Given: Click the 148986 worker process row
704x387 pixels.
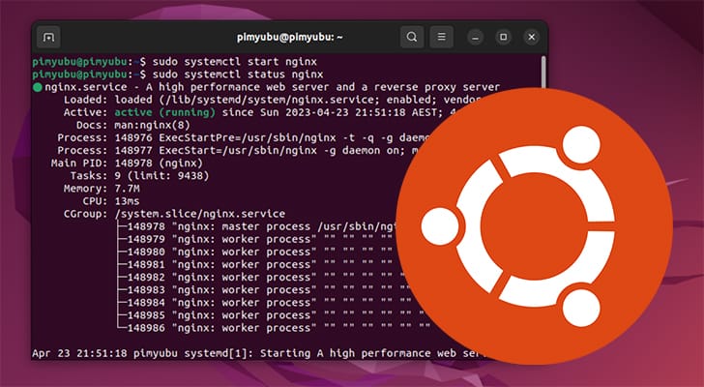Looking at the screenshot, I should click(x=273, y=328).
